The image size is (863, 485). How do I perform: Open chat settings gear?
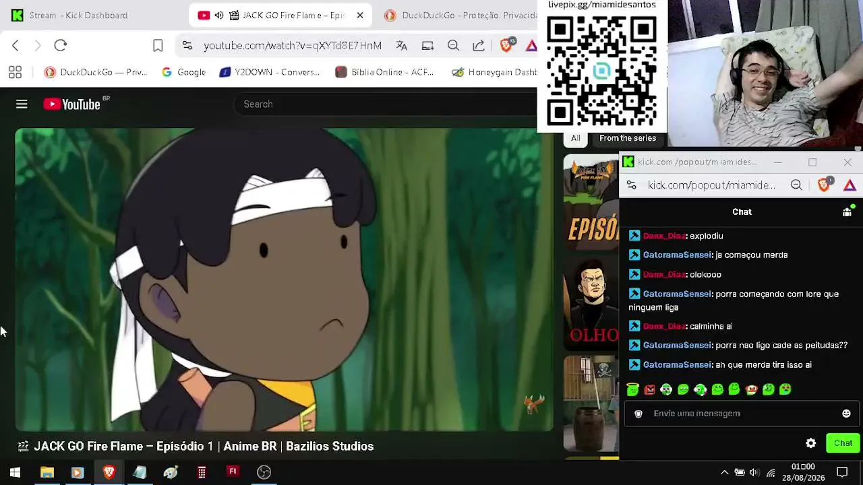(810, 443)
